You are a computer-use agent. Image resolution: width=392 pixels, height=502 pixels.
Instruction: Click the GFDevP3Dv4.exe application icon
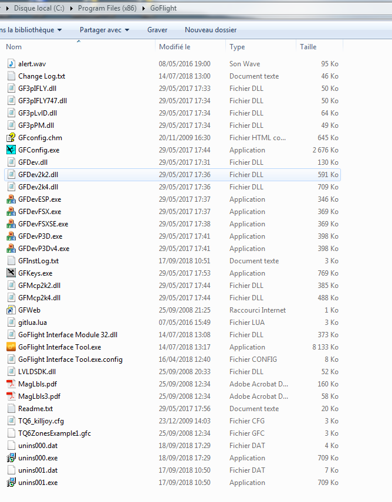click(11, 249)
